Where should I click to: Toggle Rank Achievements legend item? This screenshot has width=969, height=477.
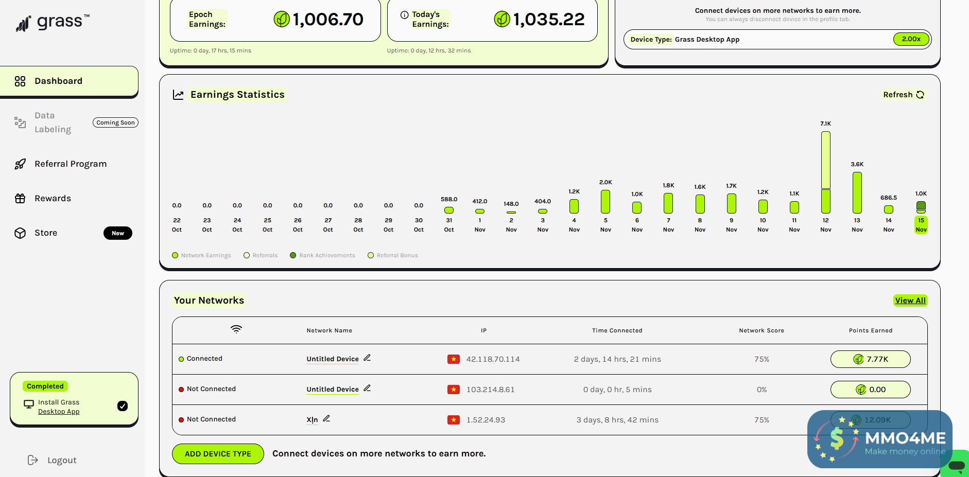click(322, 255)
